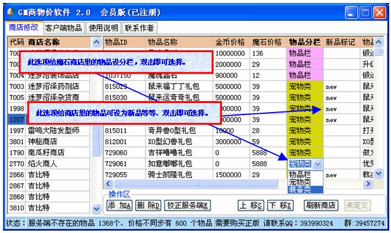
Task: Open the 使用说明 tab
Action: [104, 28]
